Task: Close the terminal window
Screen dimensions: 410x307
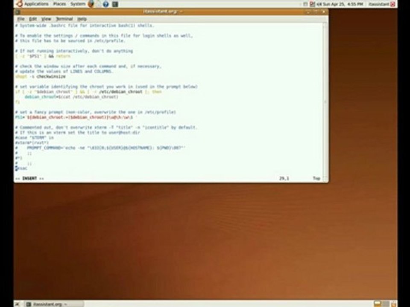Action: (323, 12)
